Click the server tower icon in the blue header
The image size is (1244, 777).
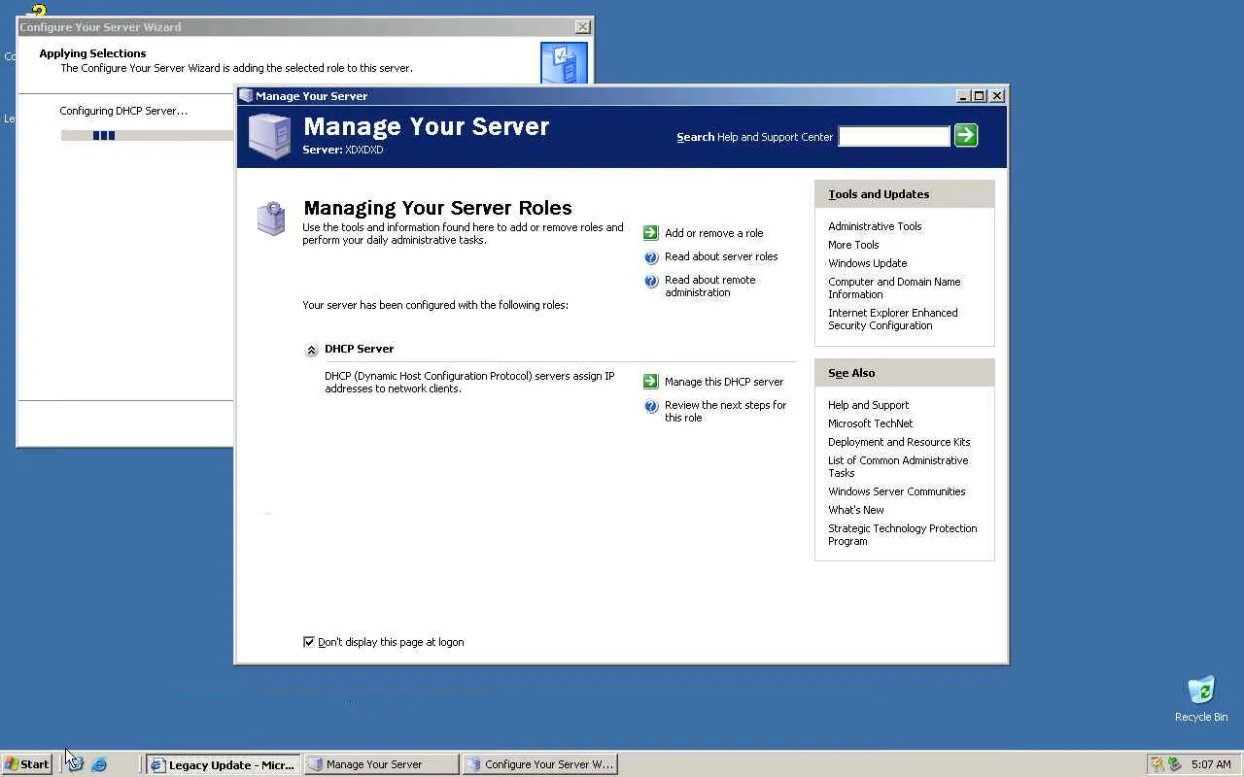(269, 135)
